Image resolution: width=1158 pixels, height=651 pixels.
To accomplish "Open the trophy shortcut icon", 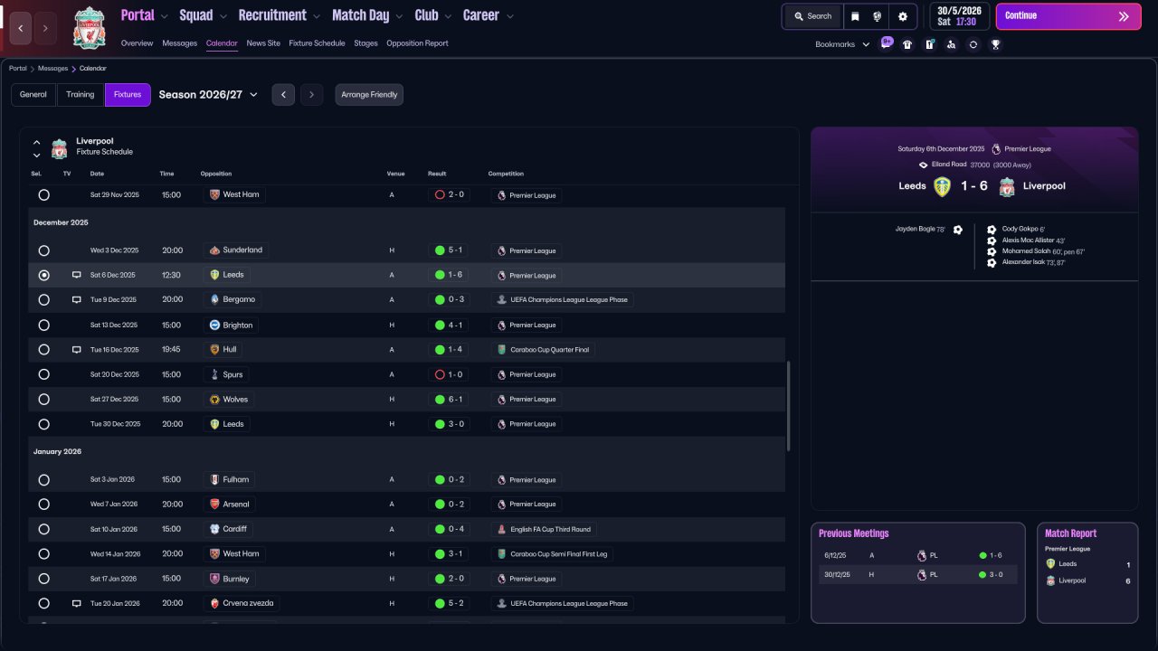I will coord(995,44).
